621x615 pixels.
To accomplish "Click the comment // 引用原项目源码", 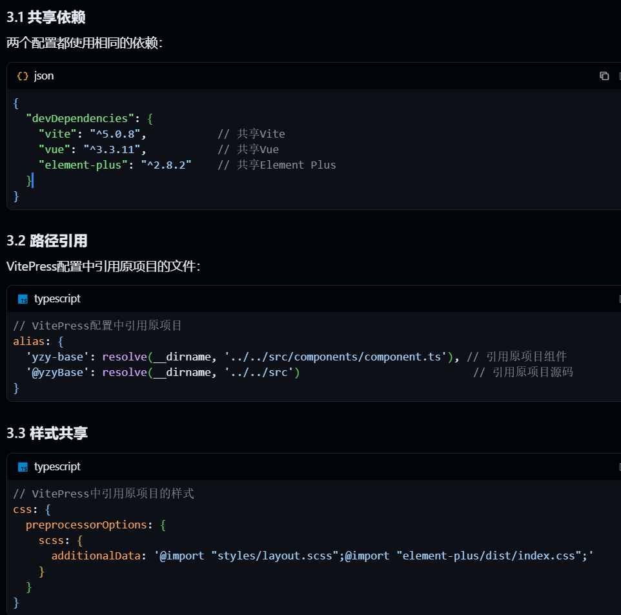I will 523,372.
